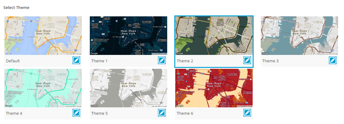Open Theme 5 editor via pencil icon

[x=162, y=113]
